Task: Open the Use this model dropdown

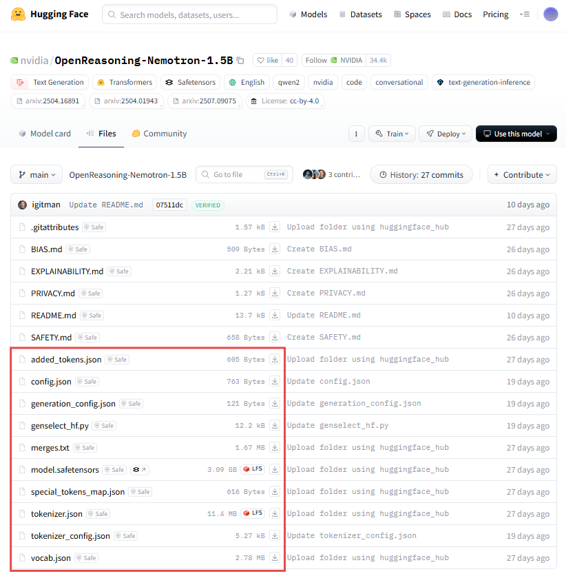Action: pyautogui.click(x=516, y=134)
